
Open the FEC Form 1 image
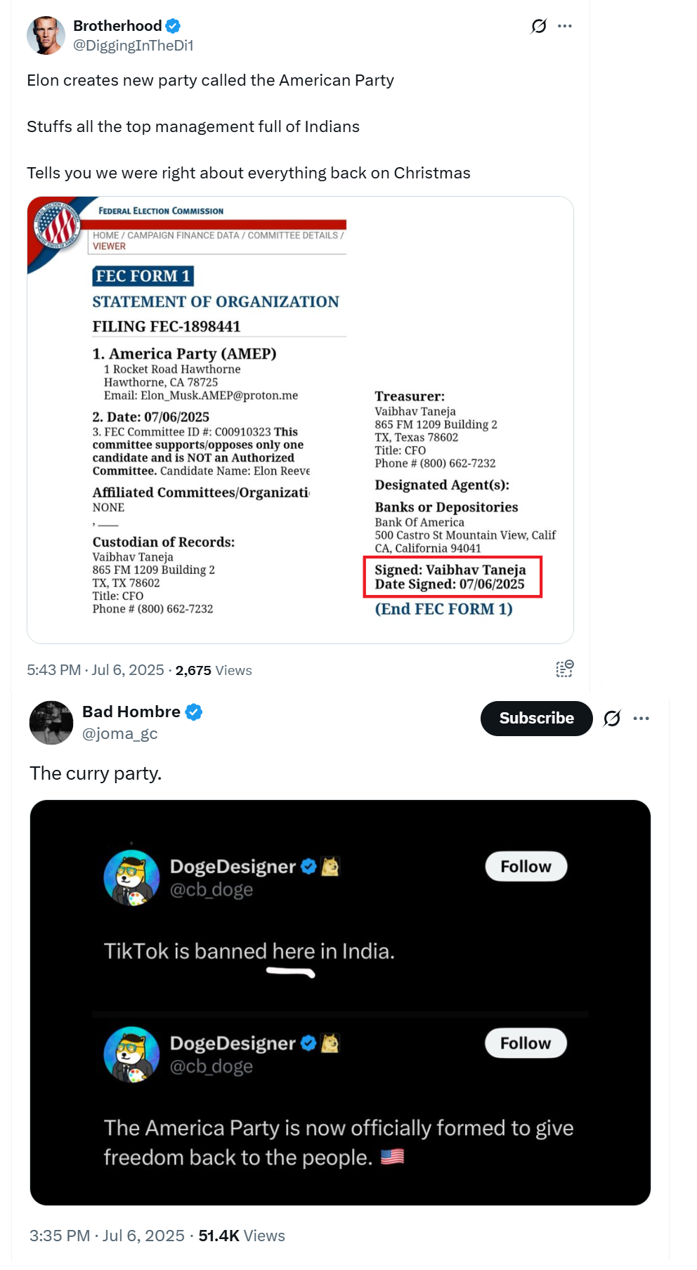pyautogui.click(x=300, y=420)
